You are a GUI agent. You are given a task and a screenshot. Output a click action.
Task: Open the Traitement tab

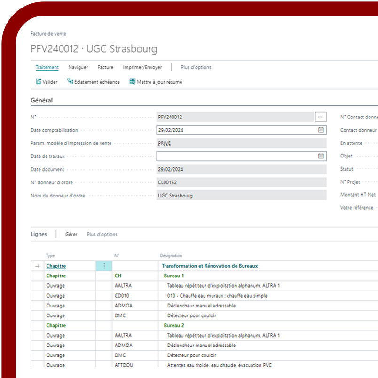(47, 67)
